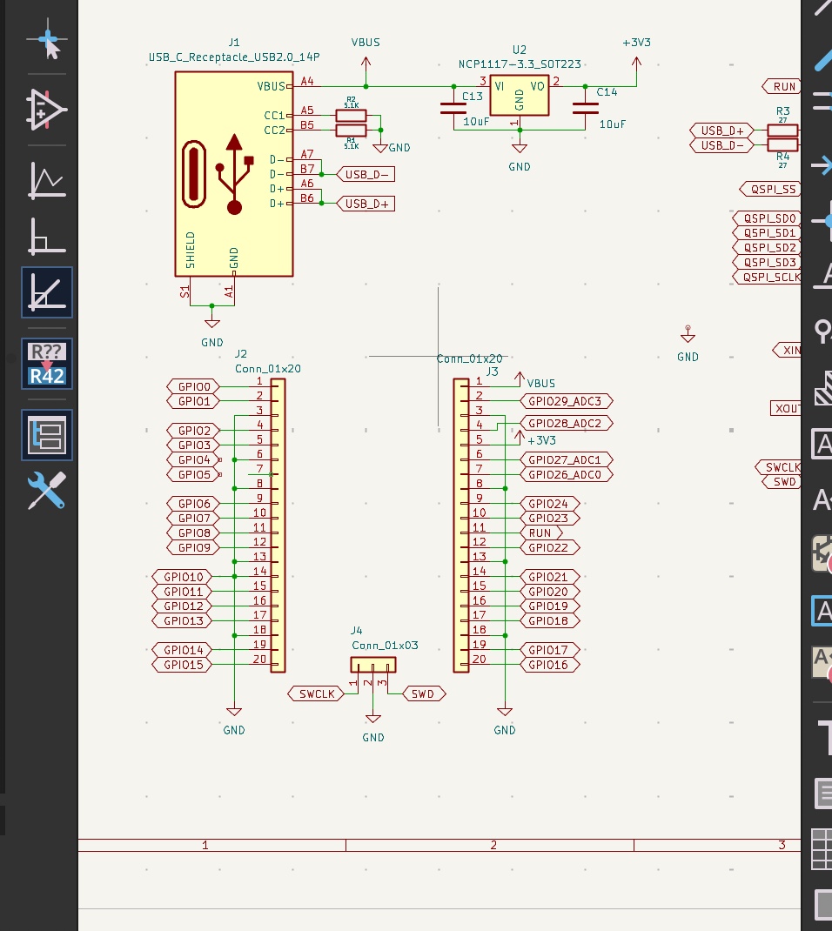Click the SWCLK label beside connector J4

point(316,693)
